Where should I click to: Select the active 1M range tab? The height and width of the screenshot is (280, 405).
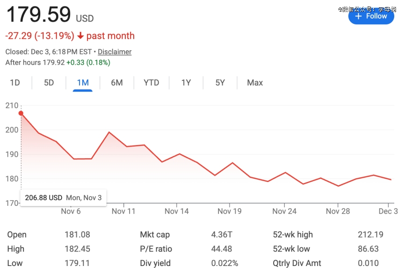click(x=83, y=83)
